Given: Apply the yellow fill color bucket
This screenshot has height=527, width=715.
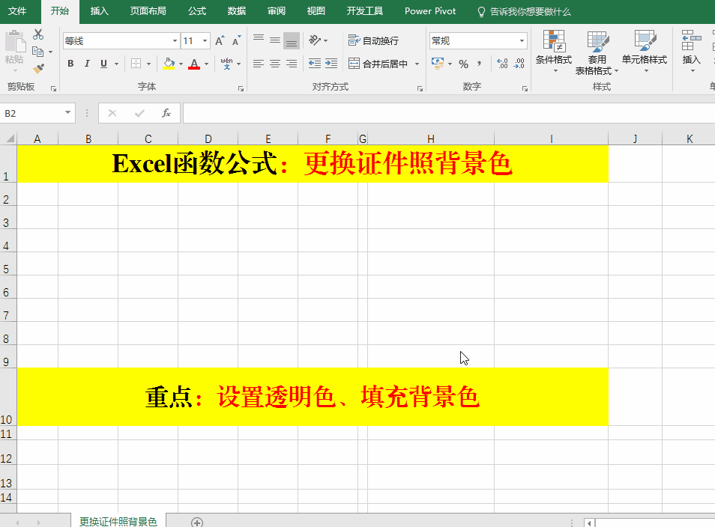Looking at the screenshot, I should pyautogui.click(x=169, y=64).
